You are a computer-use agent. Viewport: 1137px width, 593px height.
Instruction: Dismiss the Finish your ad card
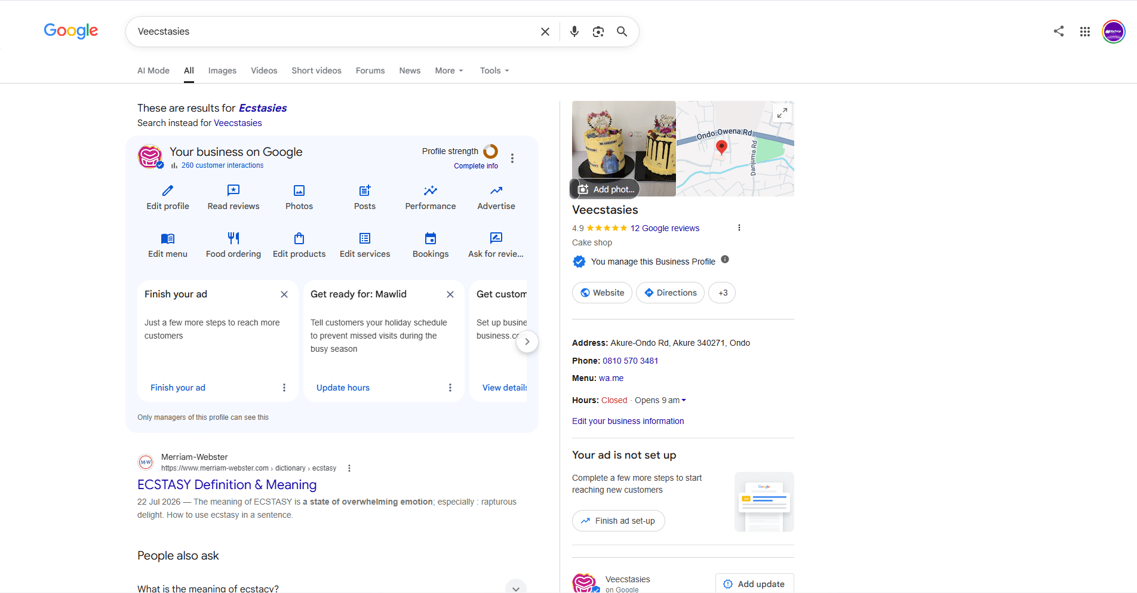coord(284,294)
